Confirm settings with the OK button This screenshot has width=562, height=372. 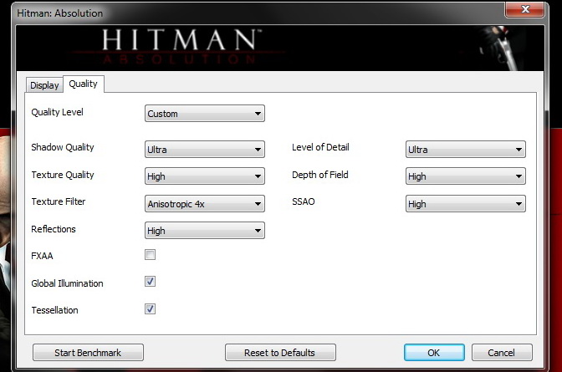(434, 353)
